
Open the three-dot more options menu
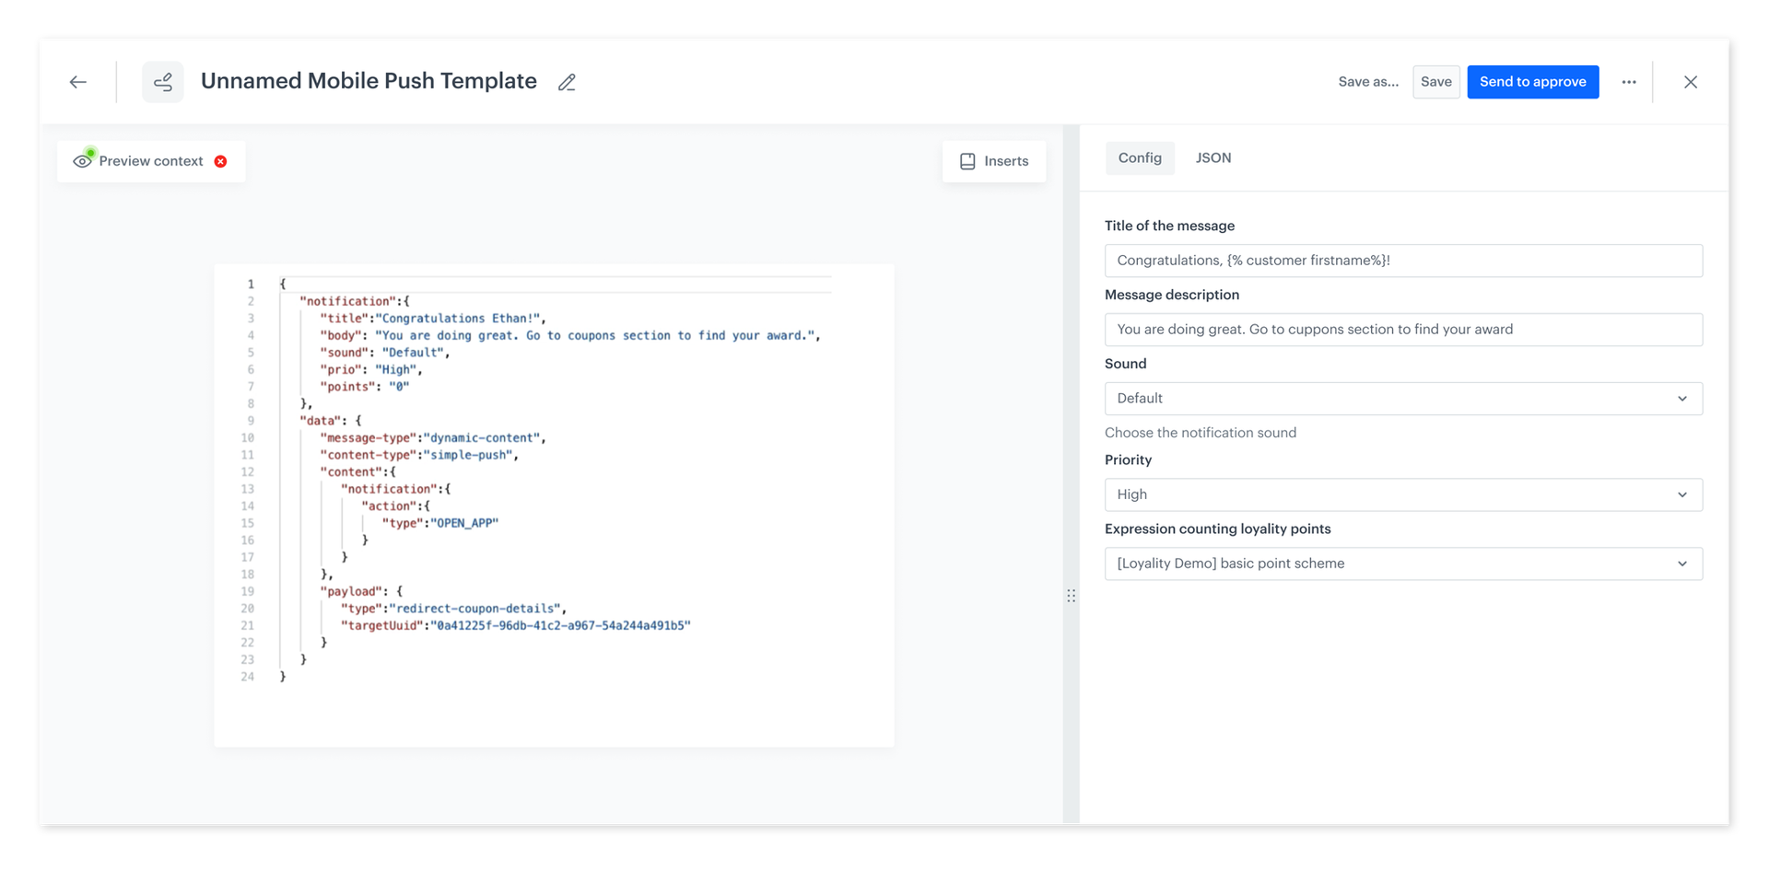1629,82
